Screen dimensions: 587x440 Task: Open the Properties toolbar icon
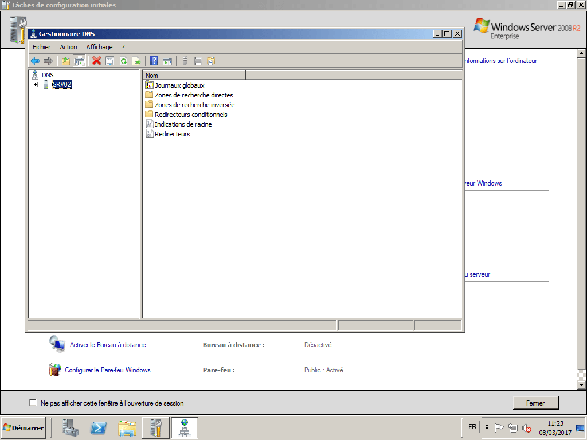[x=110, y=61]
